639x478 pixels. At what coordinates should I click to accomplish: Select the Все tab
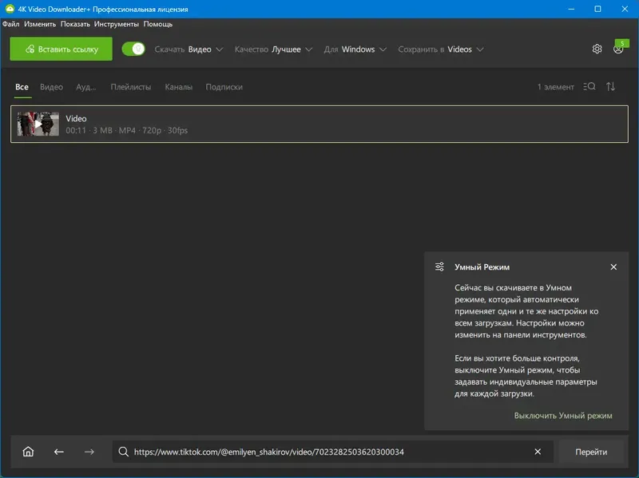22,87
